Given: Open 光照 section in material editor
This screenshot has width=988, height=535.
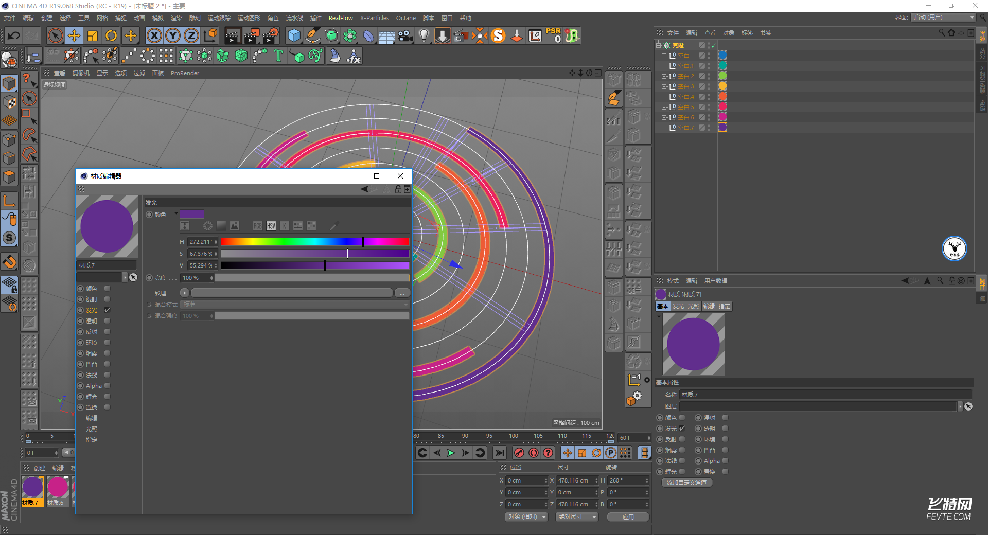Looking at the screenshot, I should (92, 429).
